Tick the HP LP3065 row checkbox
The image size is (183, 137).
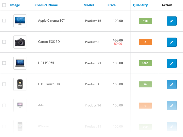(x=4, y=63)
